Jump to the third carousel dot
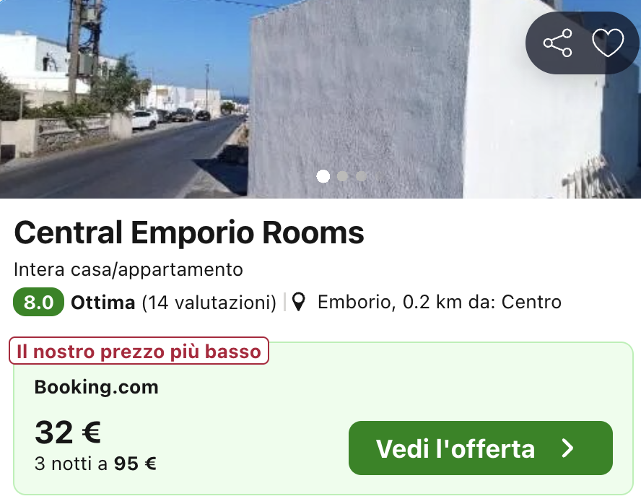The width and height of the screenshot is (641, 504). (361, 176)
